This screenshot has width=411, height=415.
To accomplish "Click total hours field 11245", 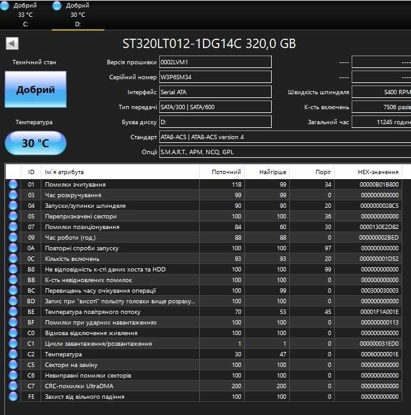I will pos(381,122).
